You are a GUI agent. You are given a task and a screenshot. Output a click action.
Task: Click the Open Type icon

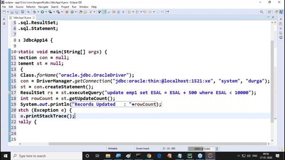[81, 12]
